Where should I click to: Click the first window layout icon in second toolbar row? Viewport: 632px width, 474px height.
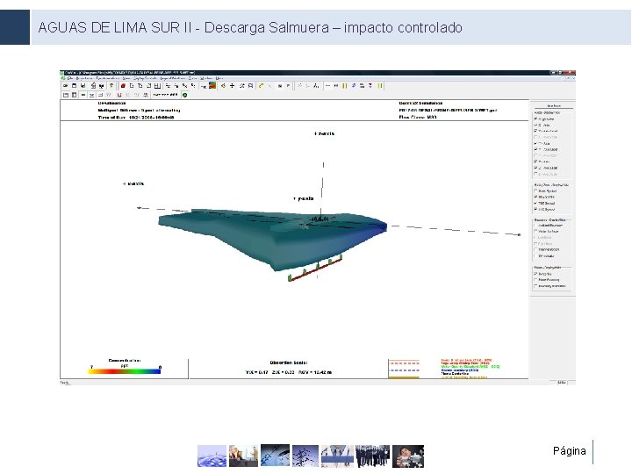click(66, 95)
